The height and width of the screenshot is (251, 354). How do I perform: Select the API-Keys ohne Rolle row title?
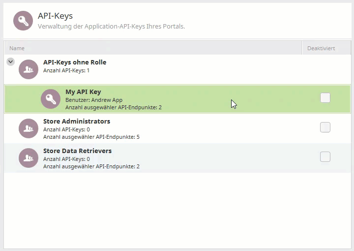click(75, 63)
